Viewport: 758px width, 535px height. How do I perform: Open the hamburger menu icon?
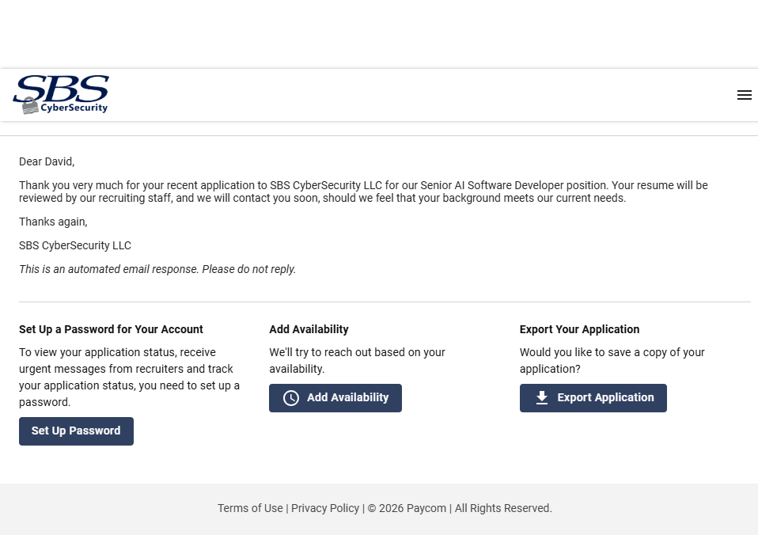pyautogui.click(x=744, y=95)
